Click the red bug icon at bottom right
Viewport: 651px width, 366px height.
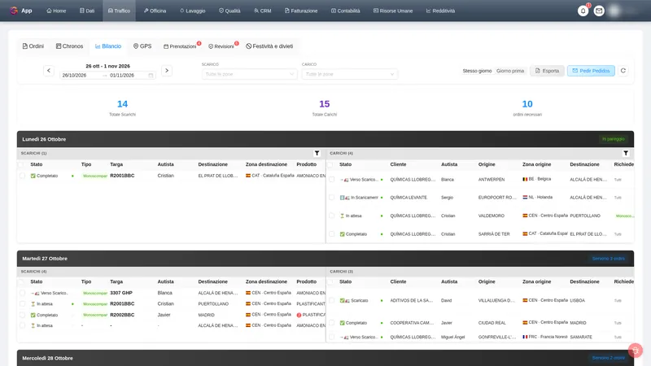point(636,351)
